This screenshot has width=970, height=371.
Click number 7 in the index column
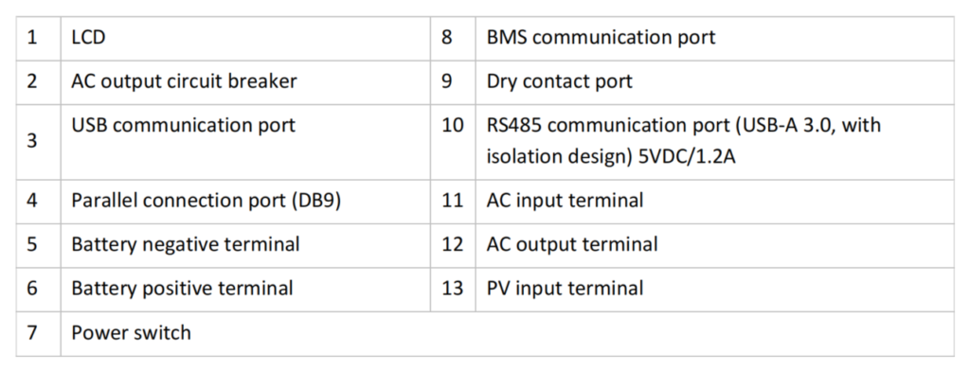point(32,332)
